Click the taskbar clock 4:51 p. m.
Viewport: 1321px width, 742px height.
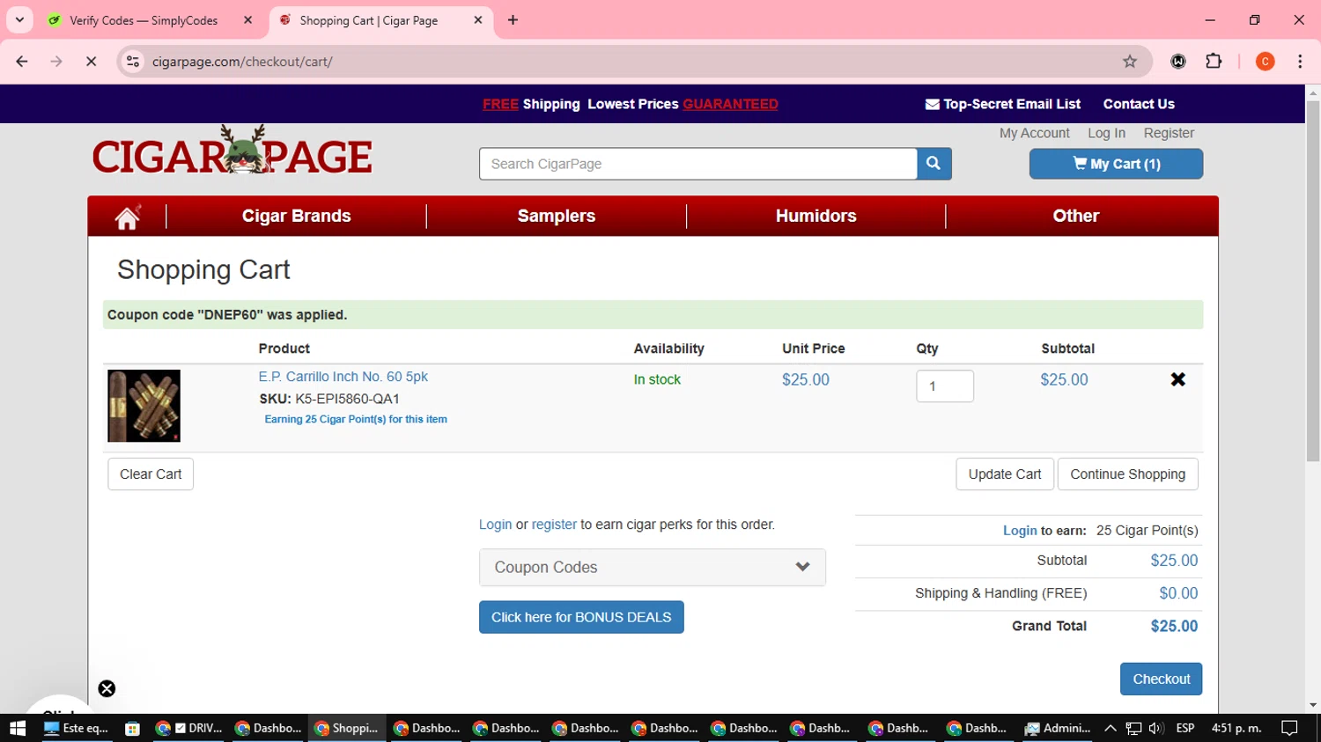pyautogui.click(x=1236, y=728)
